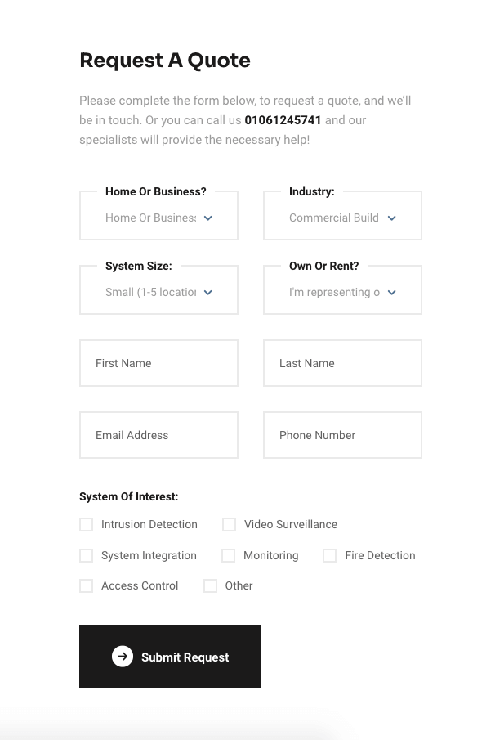Click the arrow icon on Submit Request
The image size is (504, 740).
click(x=123, y=657)
